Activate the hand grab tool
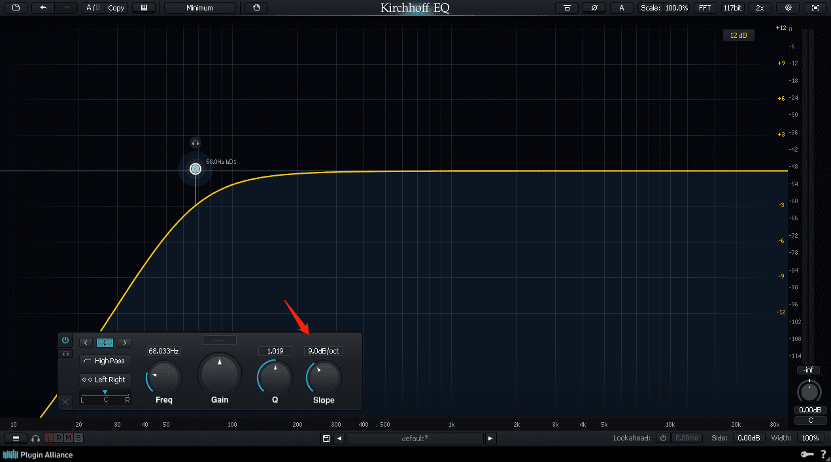 click(256, 8)
